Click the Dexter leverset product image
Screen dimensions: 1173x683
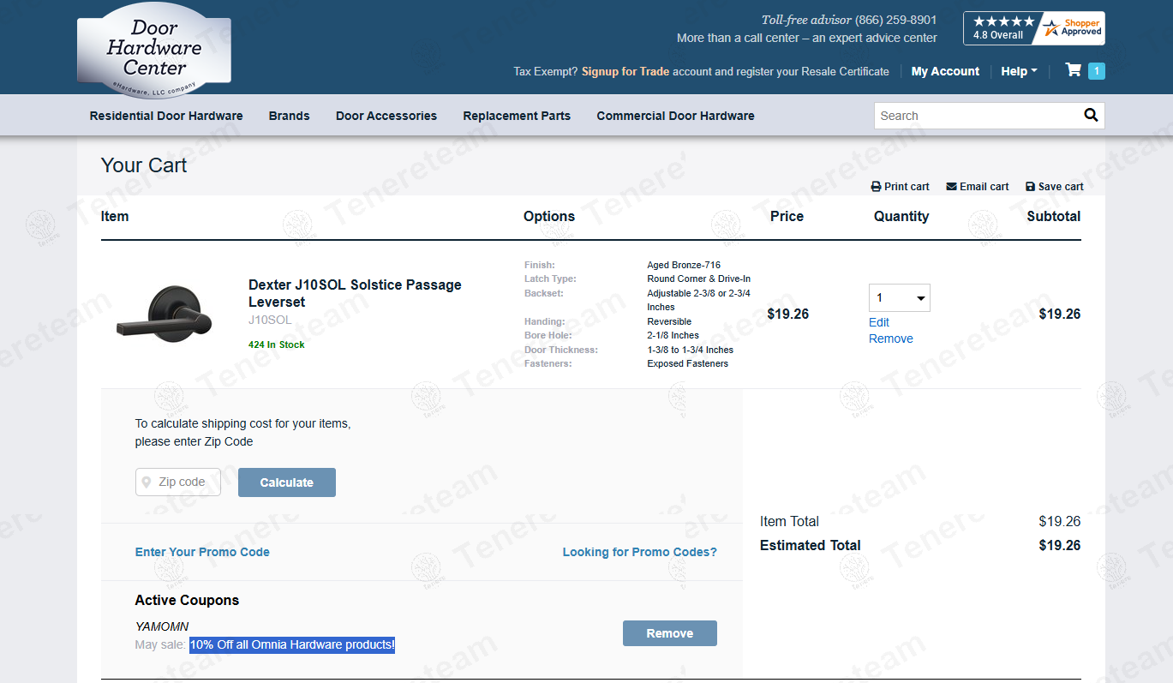(x=164, y=315)
